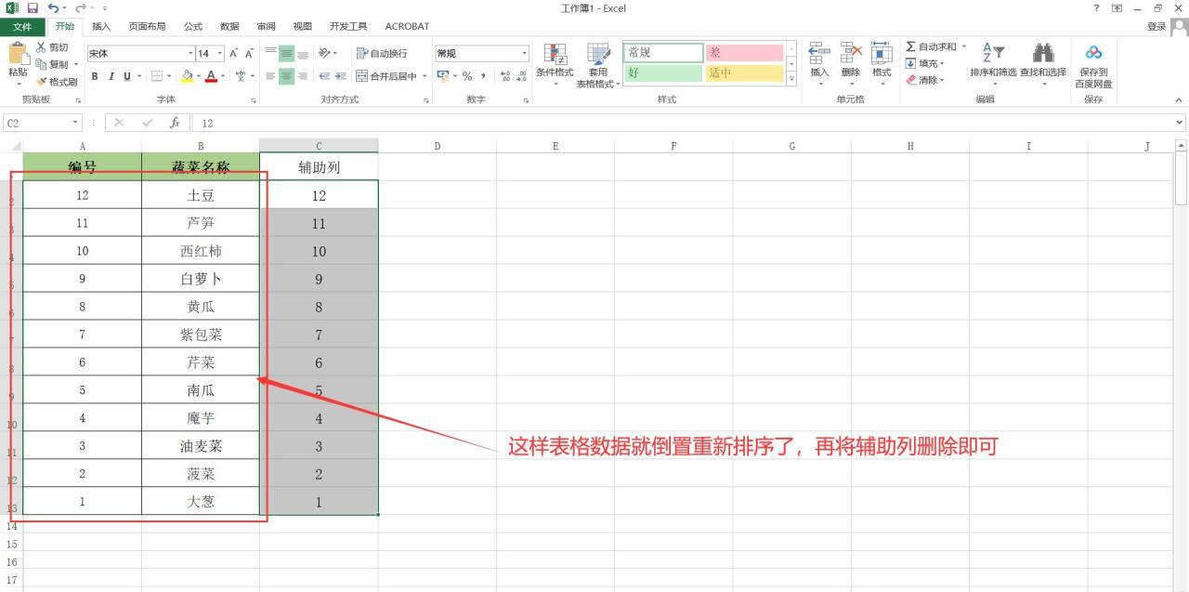Click the Save icon in the quick access toolbar
1189x592 pixels.
33,8
